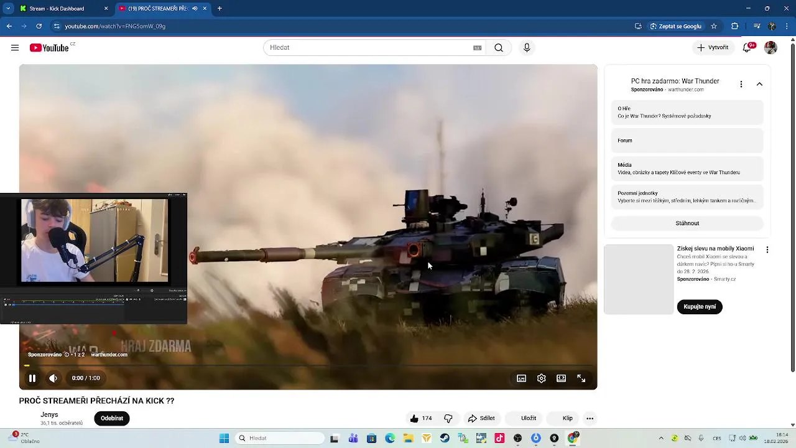Toggle video subtitles captions
796x448 pixels.
(x=522, y=378)
